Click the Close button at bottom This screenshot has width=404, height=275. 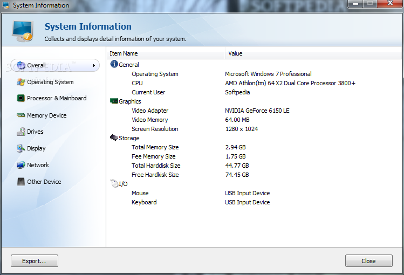tap(369, 261)
